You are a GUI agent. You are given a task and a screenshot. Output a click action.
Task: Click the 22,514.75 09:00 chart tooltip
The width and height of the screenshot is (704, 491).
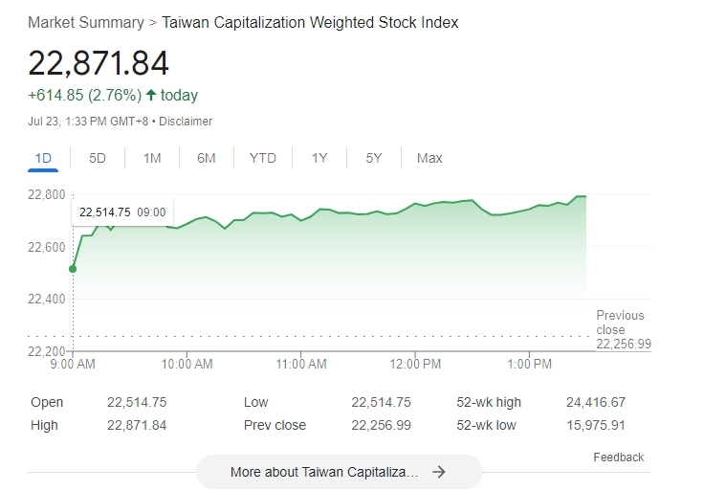(122, 212)
